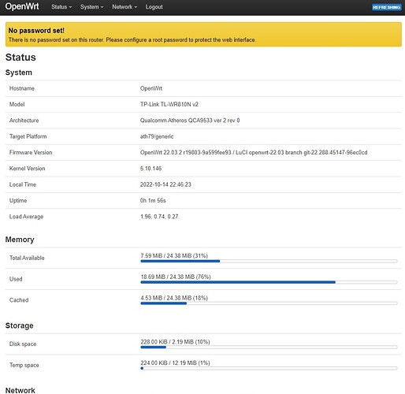Open the System dropdown menu
This screenshot has width=405, height=394.
pos(91,7)
